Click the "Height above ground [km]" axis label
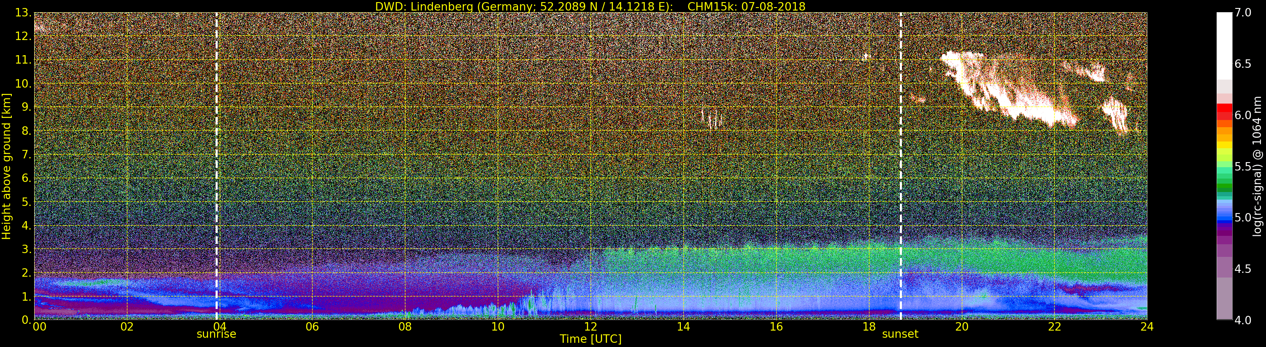This screenshot has height=347, width=1266. (6, 166)
